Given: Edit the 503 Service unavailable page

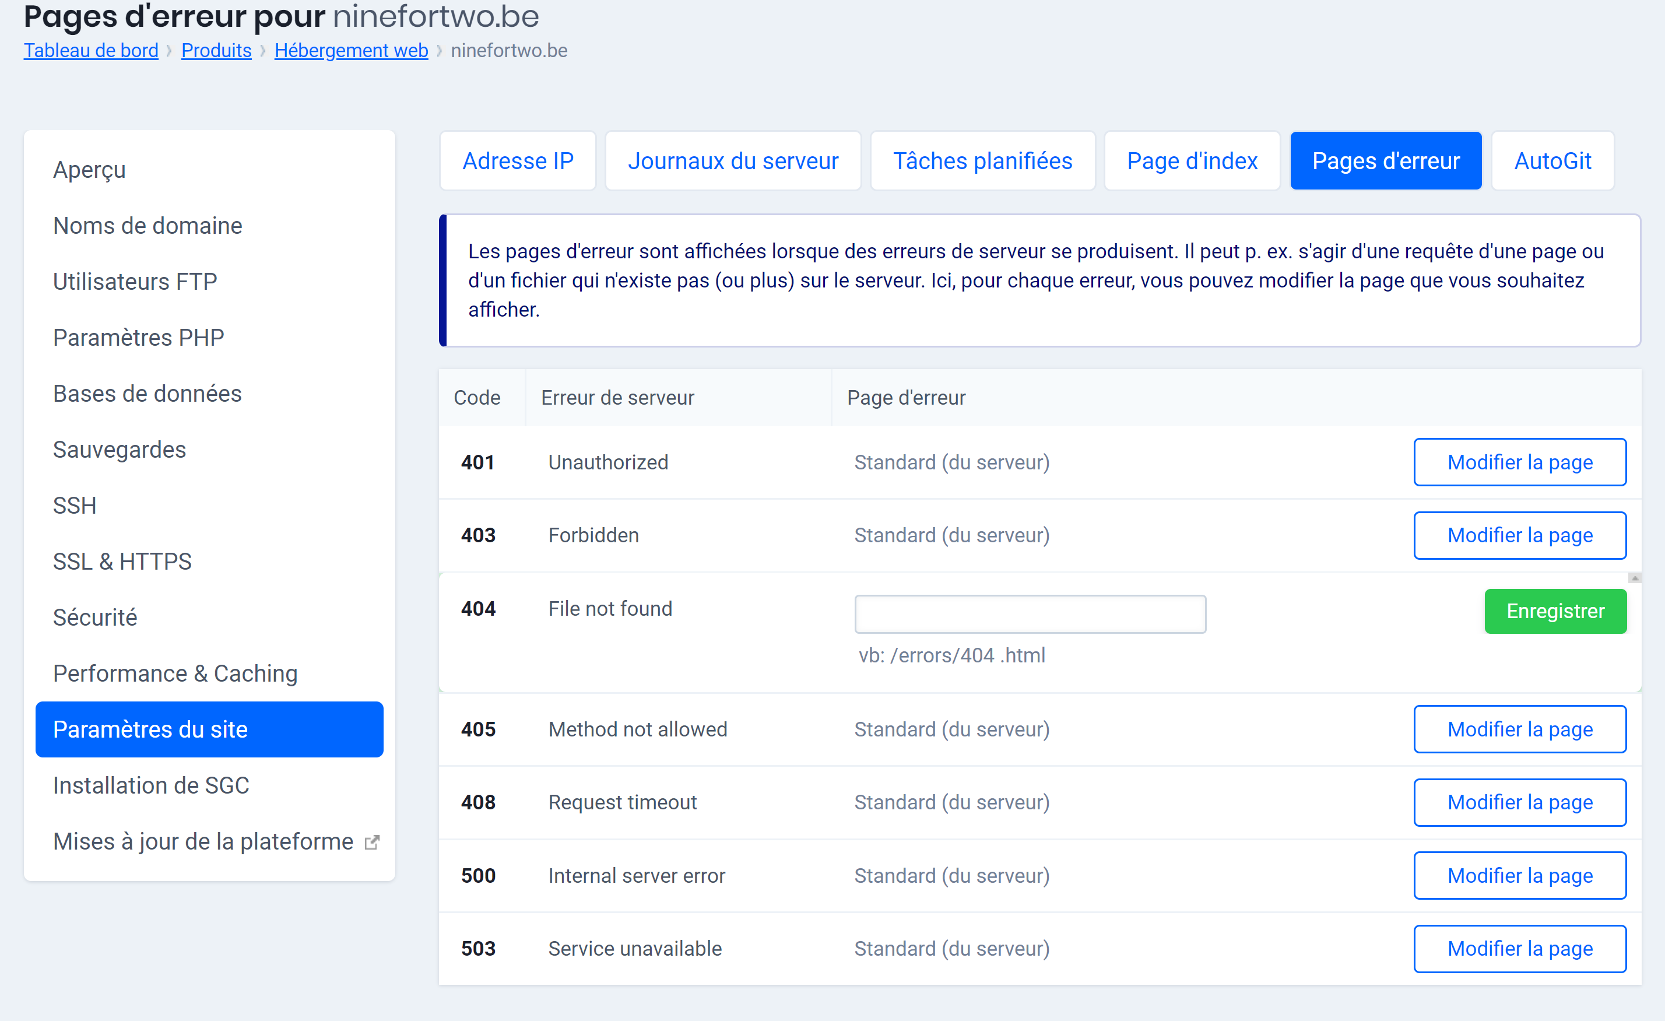Looking at the screenshot, I should [1519, 948].
